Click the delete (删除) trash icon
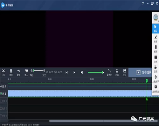Screen dimensions: 159x126 point(11,72)
